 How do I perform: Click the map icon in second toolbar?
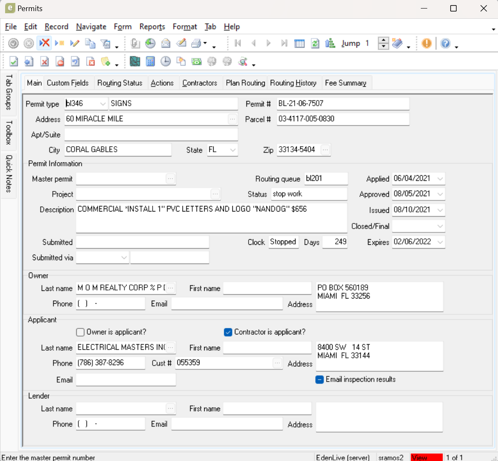pos(135,61)
